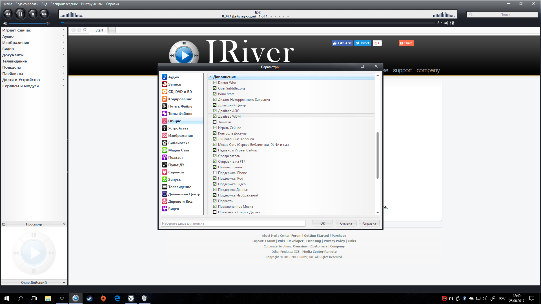Viewport: 541px width, 304px height.
Task: Open the Воспроизведение menu
Action: pos(64,4)
